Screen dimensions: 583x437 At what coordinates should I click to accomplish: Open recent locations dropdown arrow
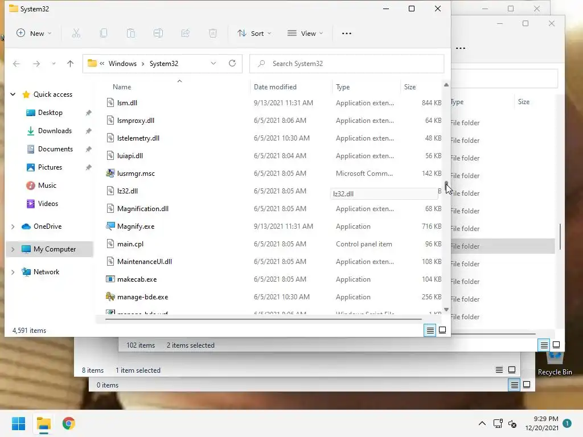[x=54, y=64]
